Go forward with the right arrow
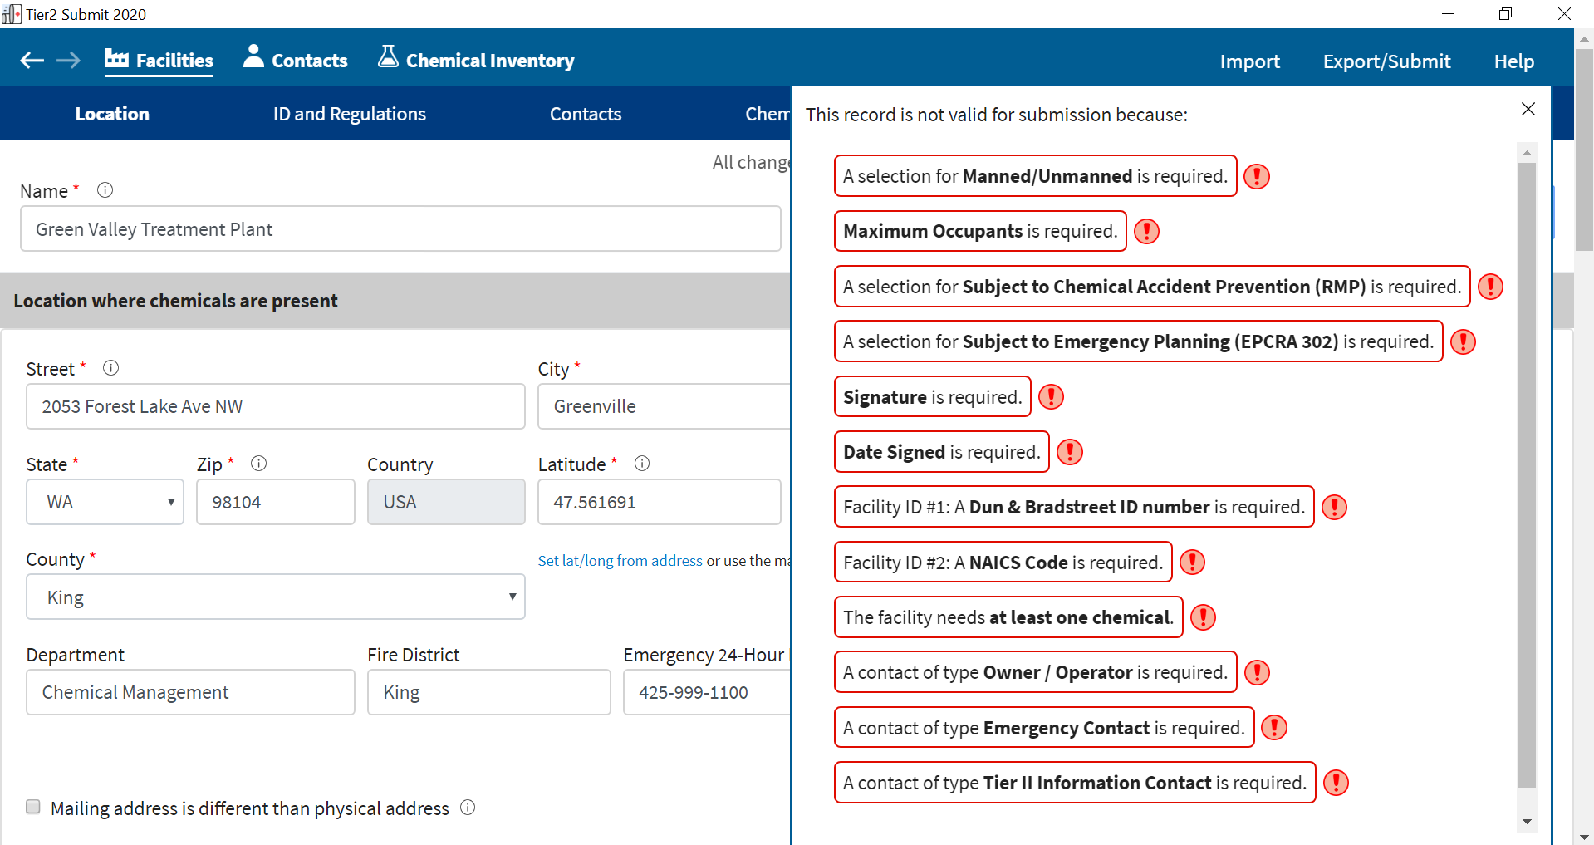Viewport: 1594px width, 845px height. 68,60
